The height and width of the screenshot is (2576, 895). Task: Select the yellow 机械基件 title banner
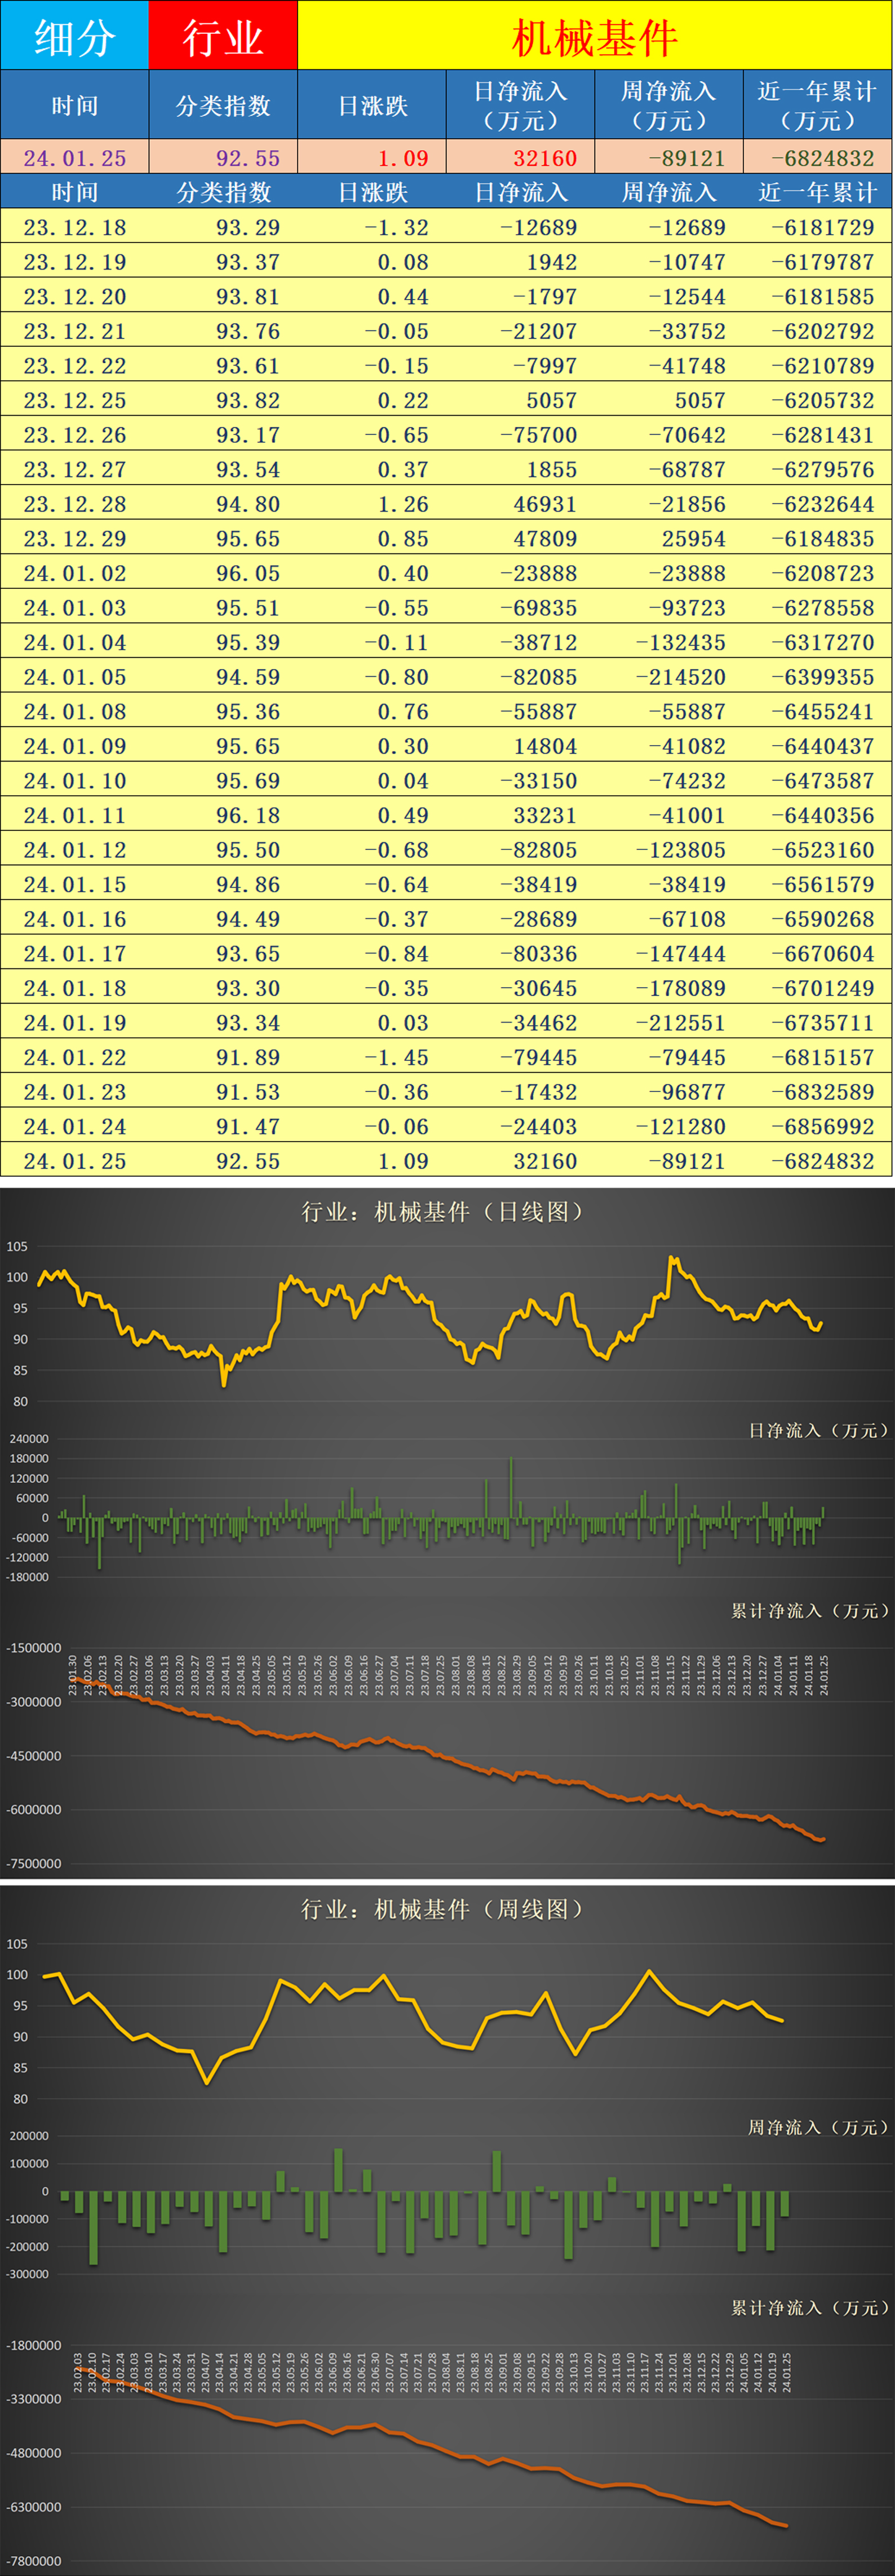click(x=595, y=37)
